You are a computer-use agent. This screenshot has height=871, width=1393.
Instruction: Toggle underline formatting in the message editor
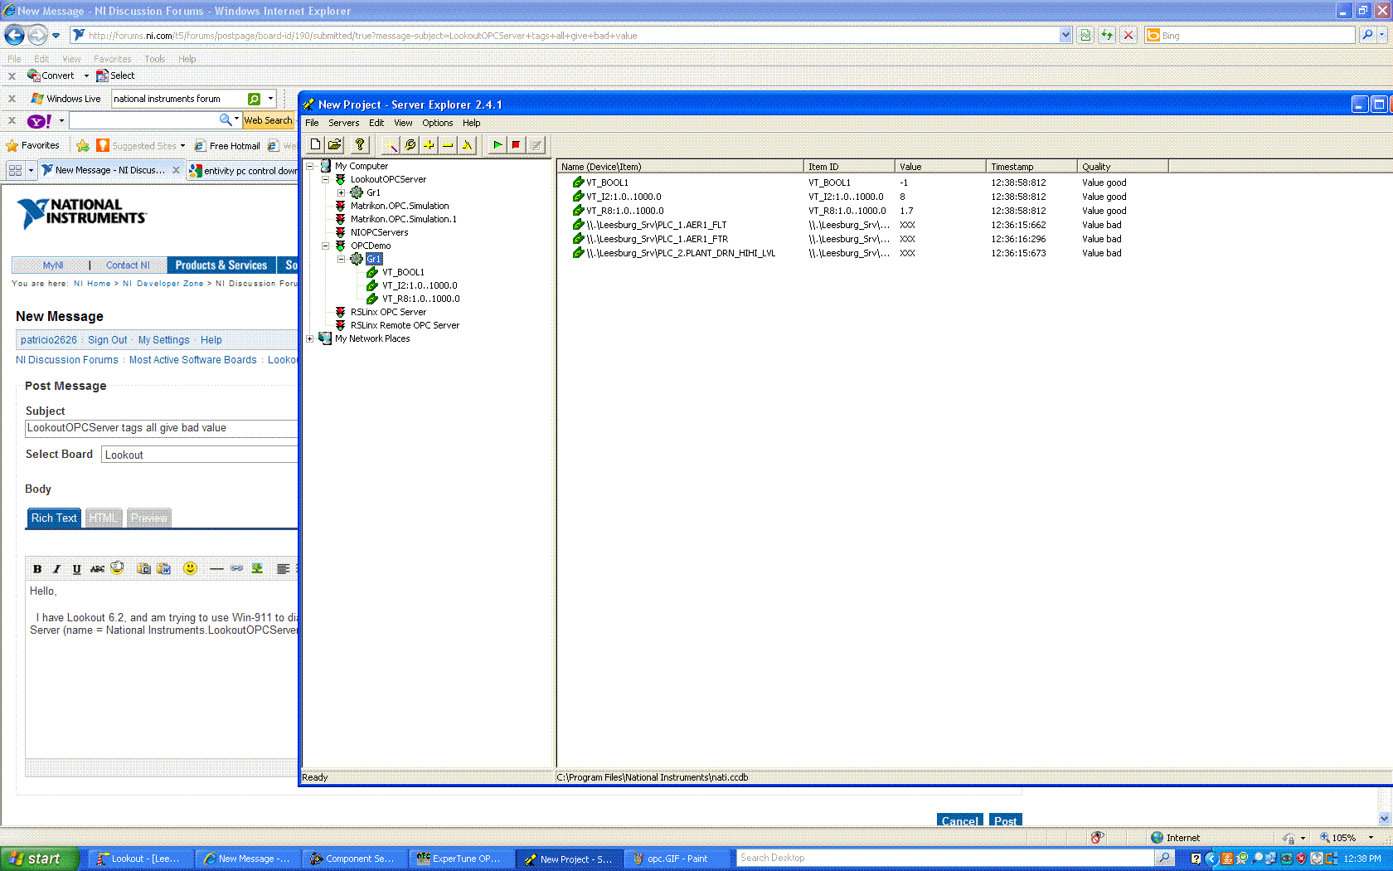tap(76, 569)
